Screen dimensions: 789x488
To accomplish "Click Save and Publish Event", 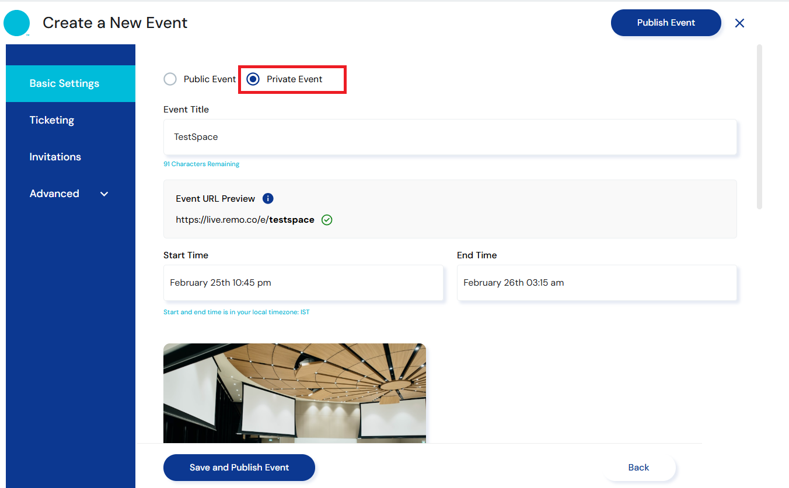I will click(x=239, y=468).
